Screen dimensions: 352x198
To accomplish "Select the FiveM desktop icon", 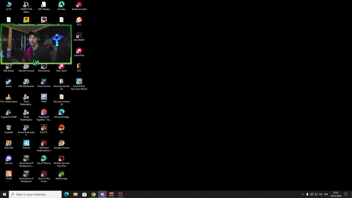I will click(9, 175).
